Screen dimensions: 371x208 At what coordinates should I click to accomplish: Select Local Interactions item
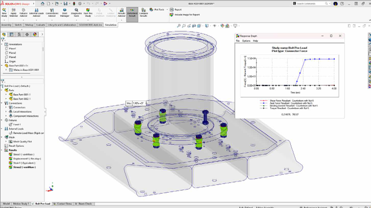(22, 112)
